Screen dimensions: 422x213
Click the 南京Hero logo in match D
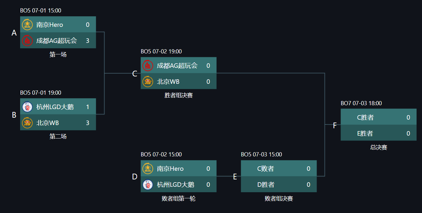tap(148, 169)
